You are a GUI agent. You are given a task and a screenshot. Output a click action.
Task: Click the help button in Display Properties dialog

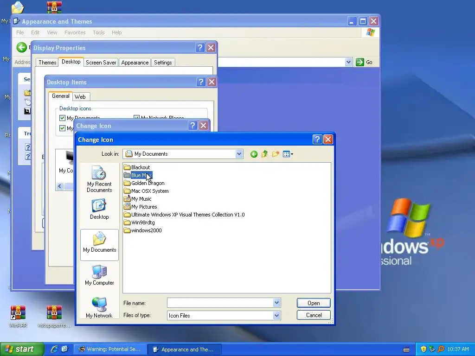[200, 48]
